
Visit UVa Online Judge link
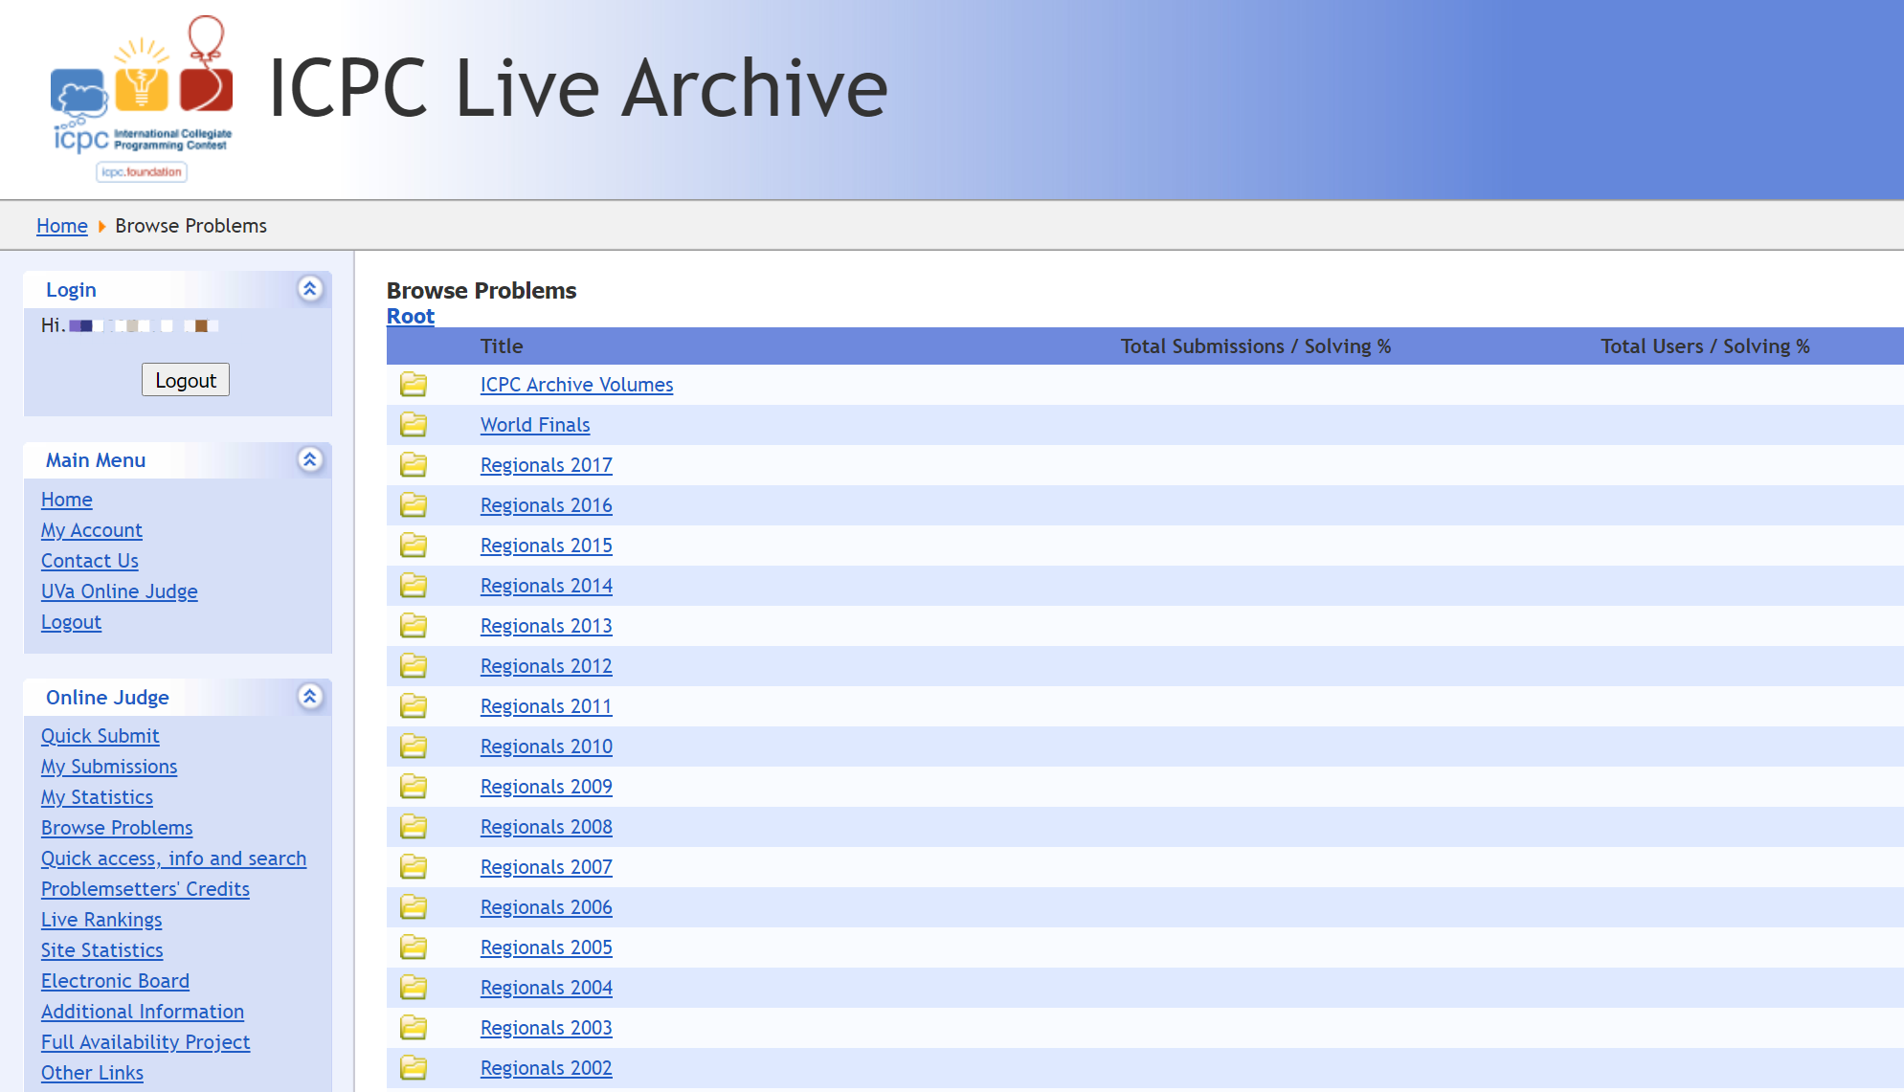pyautogui.click(x=119, y=591)
